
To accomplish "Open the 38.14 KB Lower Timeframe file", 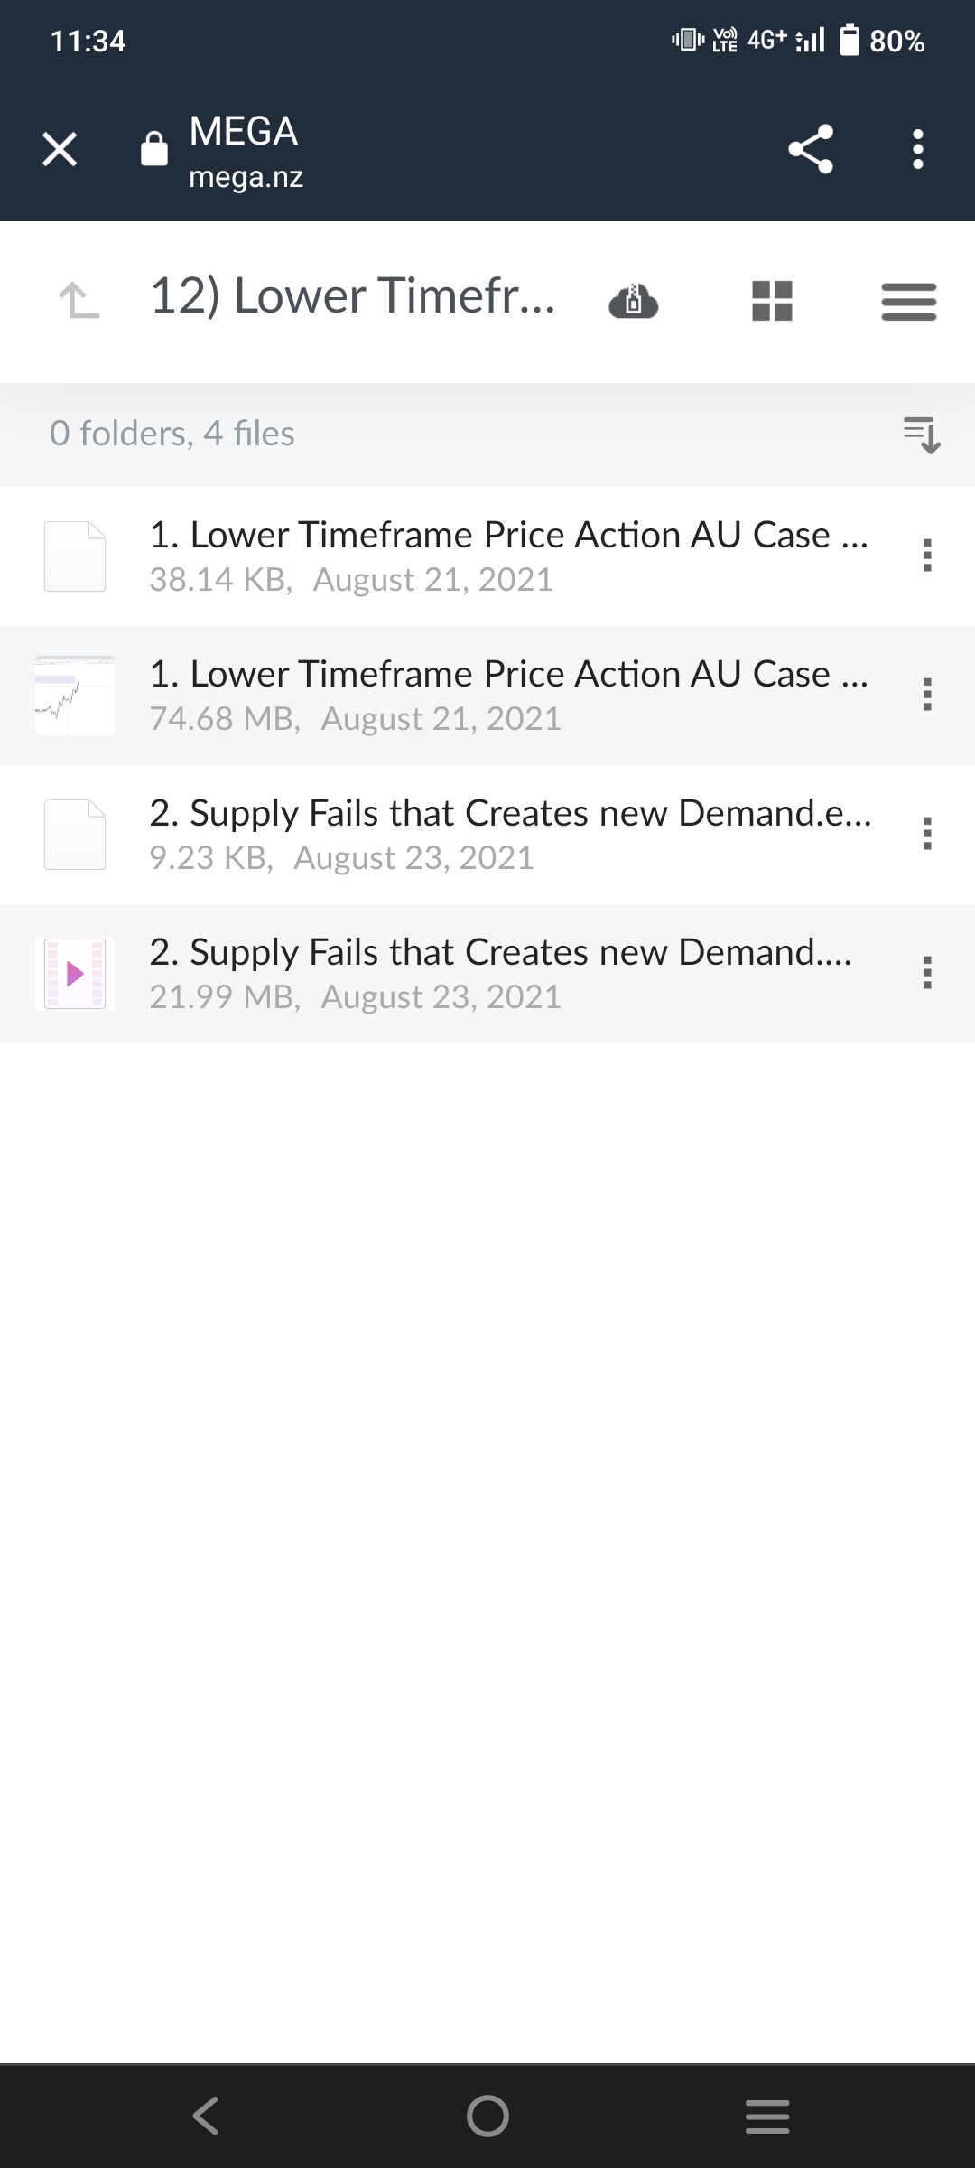I will pyautogui.click(x=508, y=555).
